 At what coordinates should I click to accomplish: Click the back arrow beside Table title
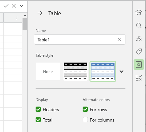coord(40,13)
